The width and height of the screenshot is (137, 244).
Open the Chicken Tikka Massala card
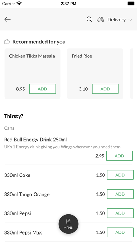[33, 74]
